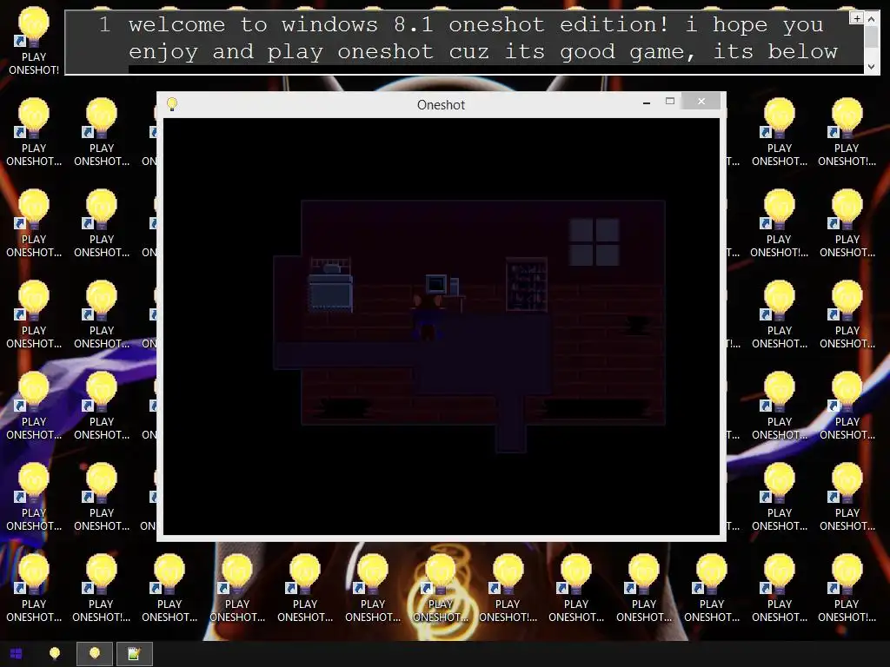The height and width of the screenshot is (667, 890).
Task: Click the down arrow of the note scrollbar
Action: tap(871, 66)
